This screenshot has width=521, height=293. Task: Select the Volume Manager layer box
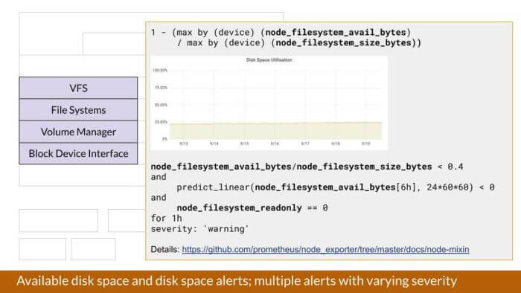point(78,132)
